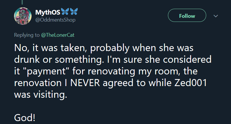Click the thread connector line above avatar
Viewport: 231px width, 124px height.
(x=22, y=2)
